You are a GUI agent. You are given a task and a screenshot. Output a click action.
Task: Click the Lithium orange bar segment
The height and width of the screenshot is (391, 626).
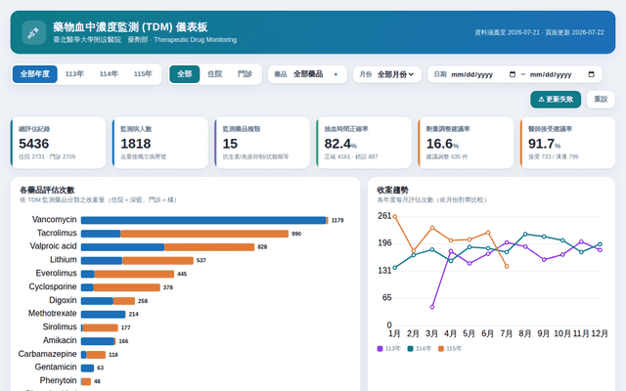157,261
